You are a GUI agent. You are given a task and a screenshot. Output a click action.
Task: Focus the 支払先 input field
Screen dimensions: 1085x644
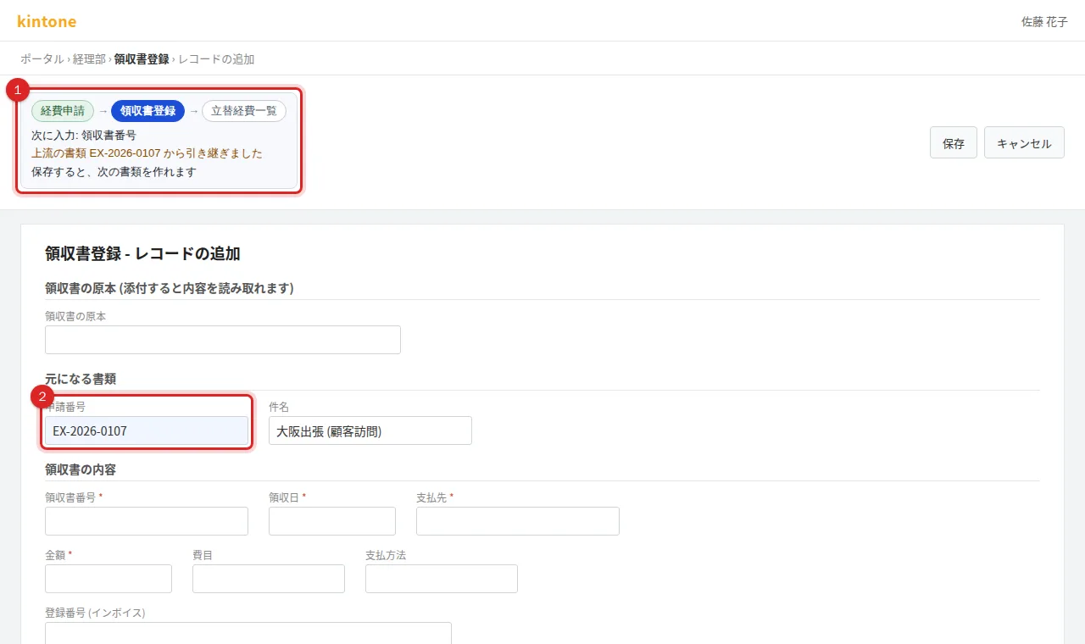point(518,521)
